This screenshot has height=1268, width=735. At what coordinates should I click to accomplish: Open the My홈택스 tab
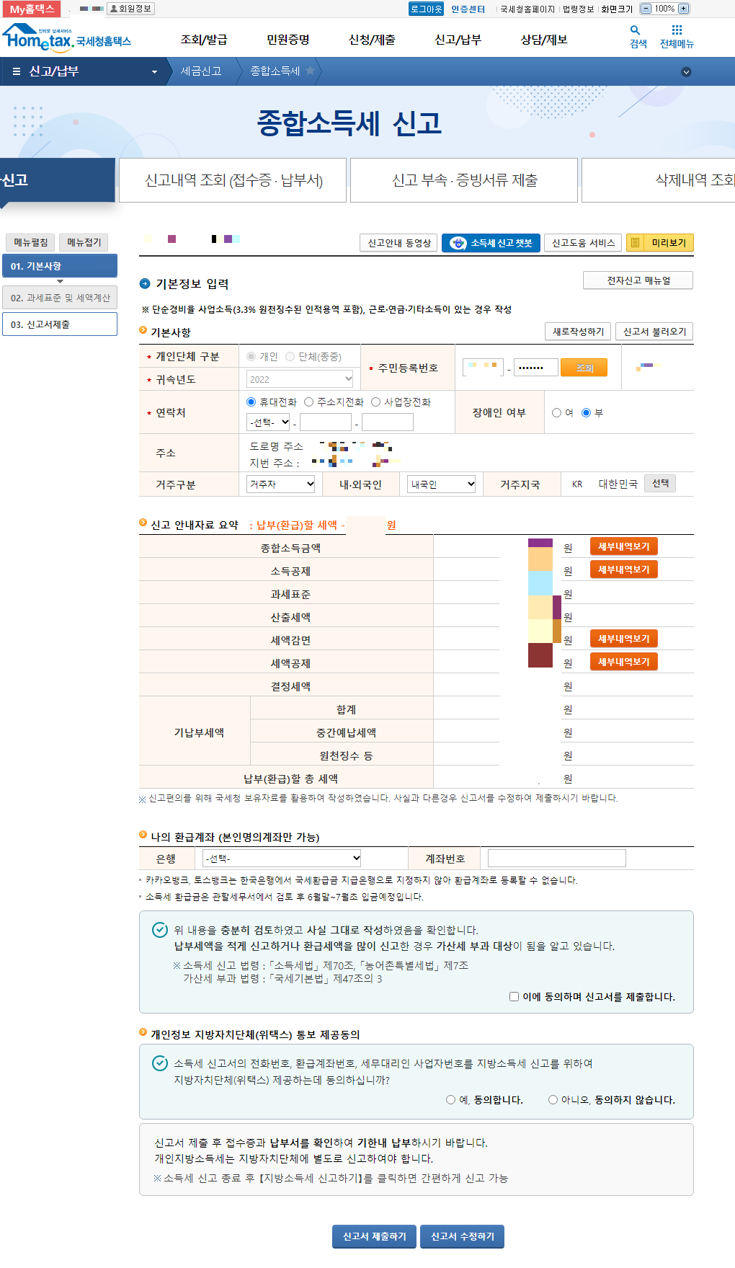pyautogui.click(x=32, y=9)
